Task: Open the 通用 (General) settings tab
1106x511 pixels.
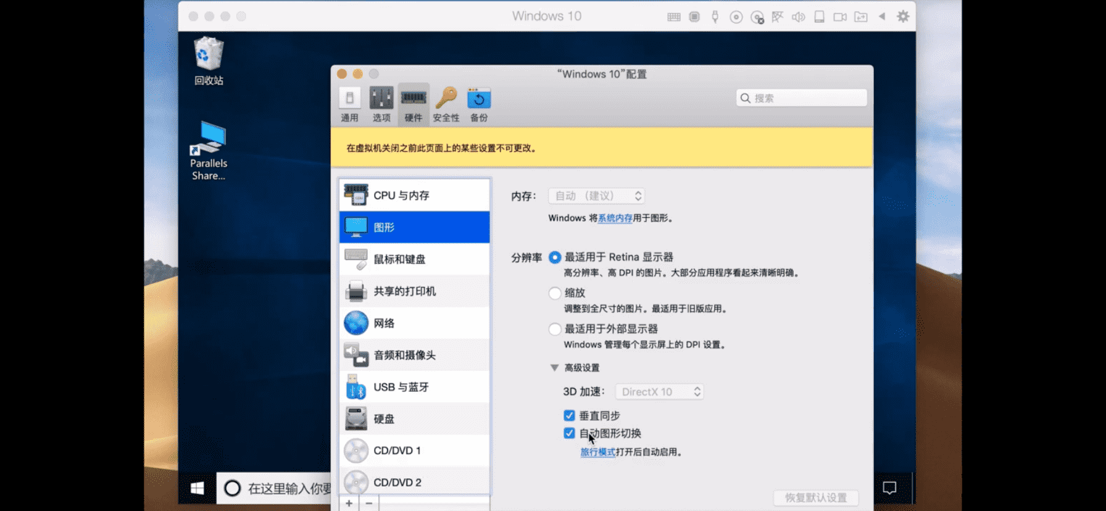Action: click(349, 104)
